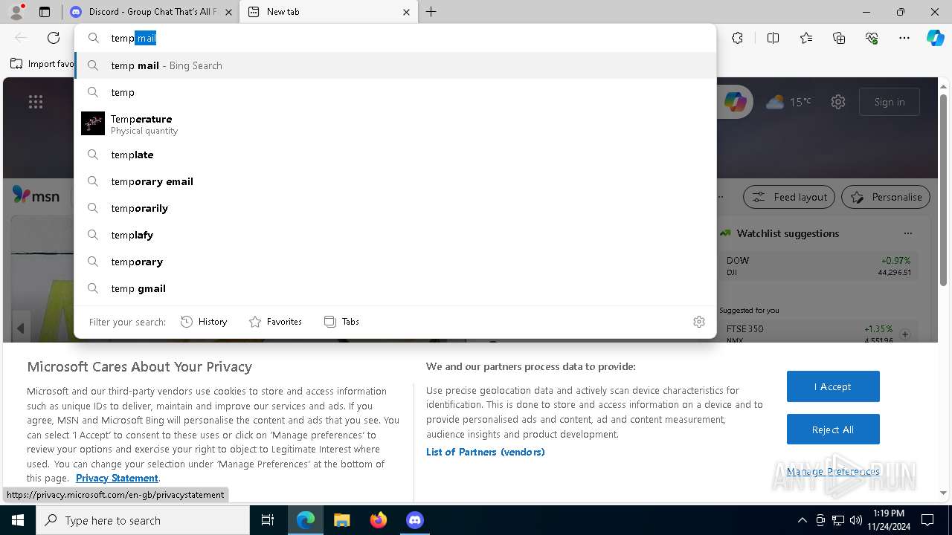Select the 'template' suggestion
Screen dimensions: 952x535
tap(395, 155)
